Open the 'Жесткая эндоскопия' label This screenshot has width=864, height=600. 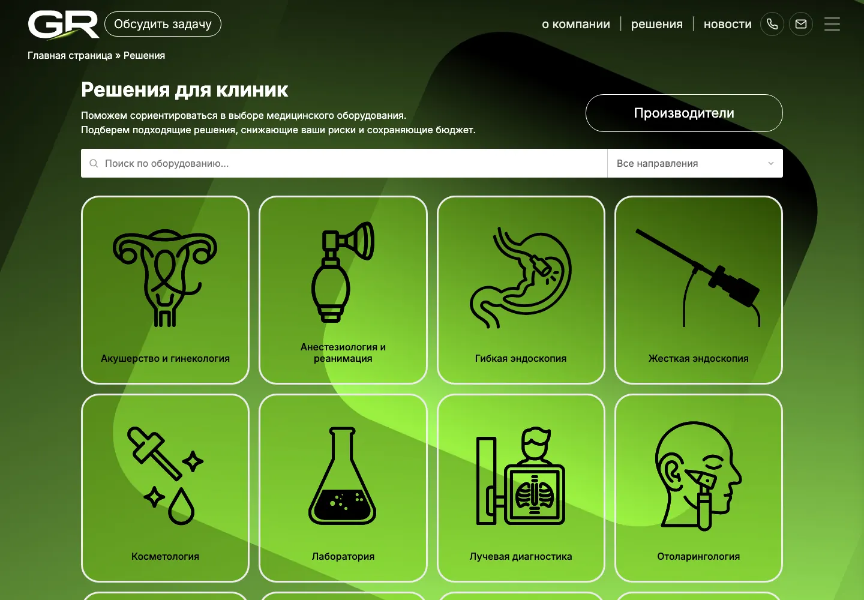698,358
